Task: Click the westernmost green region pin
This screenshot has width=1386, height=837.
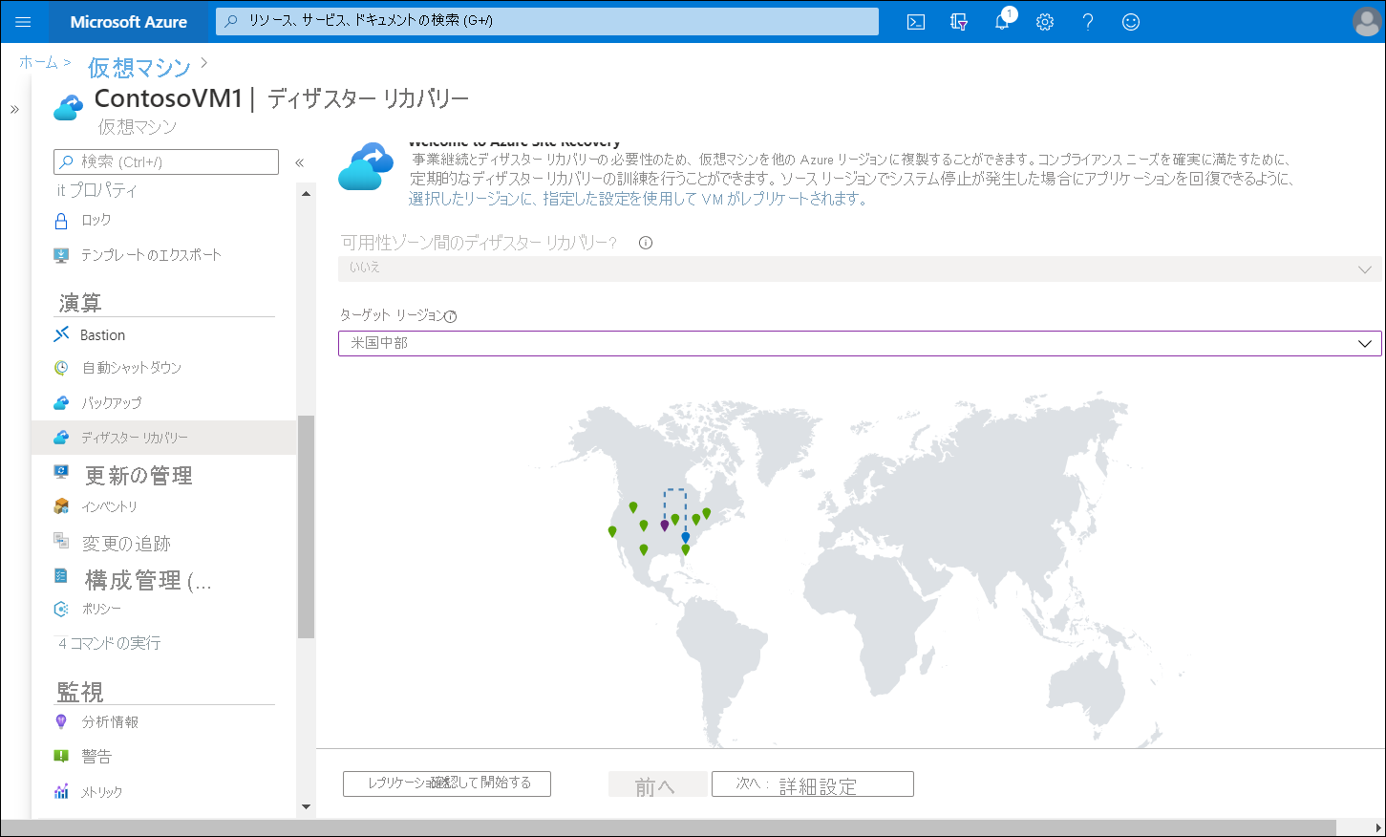Action: 612,531
